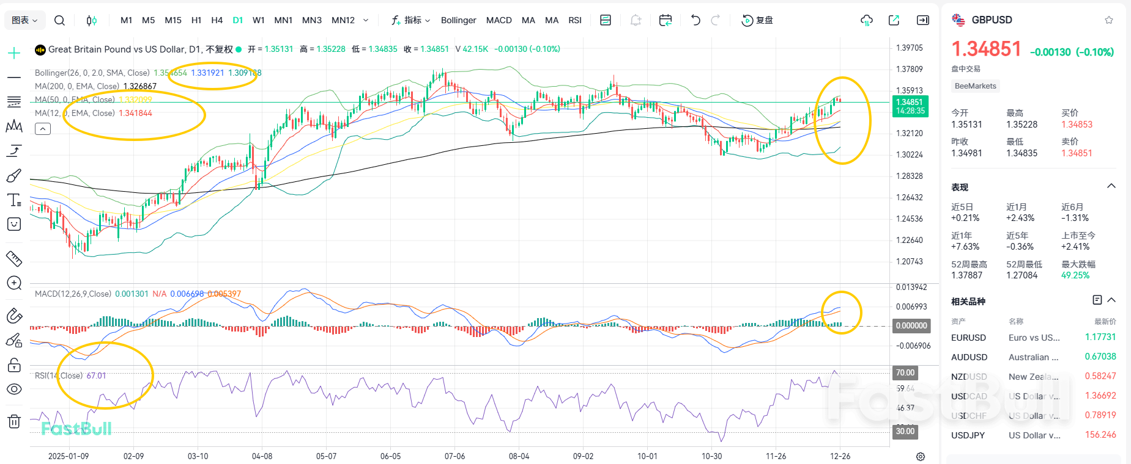Screen dimensions: 1131x464
Task: Select the brush drawing tool
Action: point(14,176)
